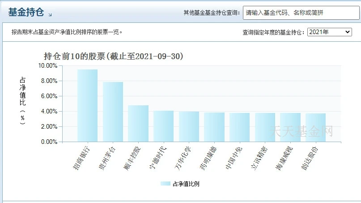Click the 6.00% y-axis value
Screen dimensions: 361x203
point(49,96)
